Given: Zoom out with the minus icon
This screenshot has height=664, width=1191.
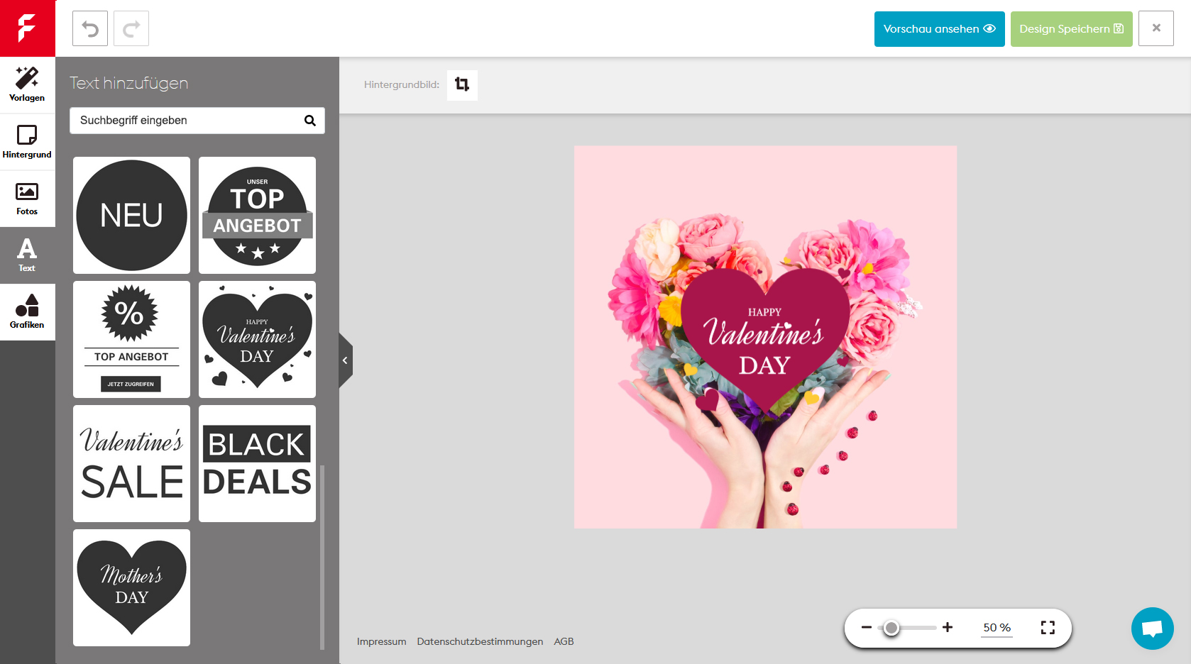Looking at the screenshot, I should [867, 627].
